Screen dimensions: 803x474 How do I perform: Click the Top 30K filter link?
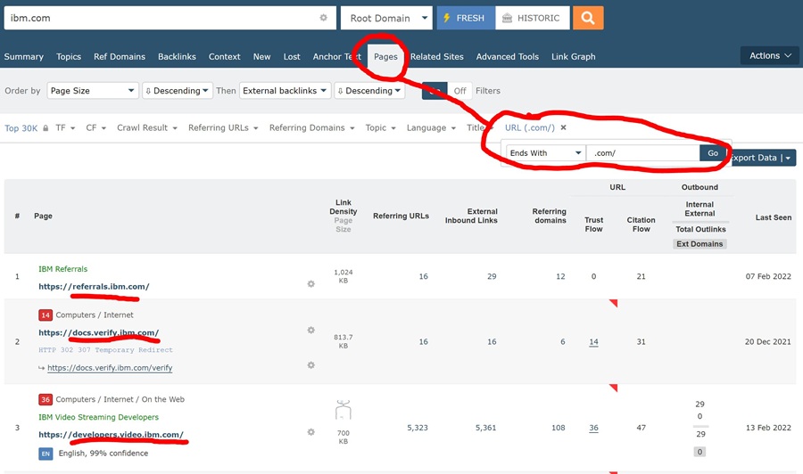(x=21, y=128)
